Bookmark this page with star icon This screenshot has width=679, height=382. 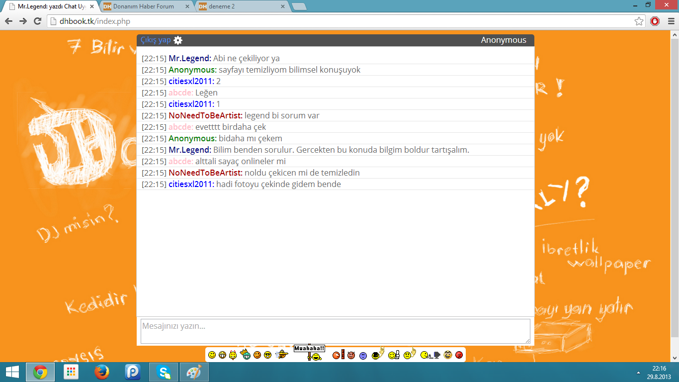[639, 21]
